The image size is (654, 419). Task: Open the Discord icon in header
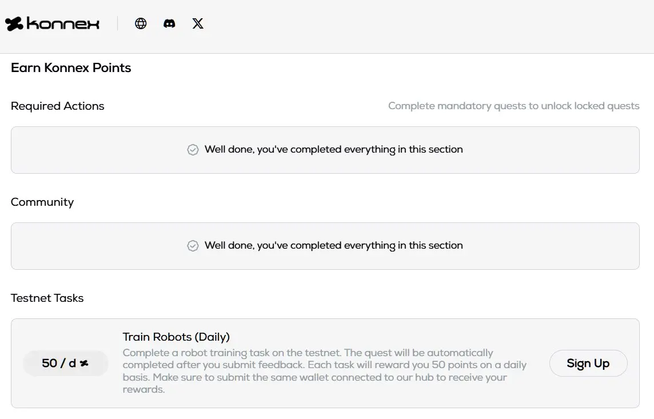click(169, 23)
